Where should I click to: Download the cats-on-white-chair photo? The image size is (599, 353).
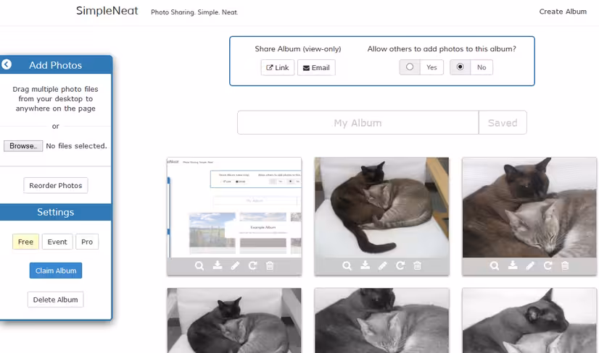click(x=365, y=265)
